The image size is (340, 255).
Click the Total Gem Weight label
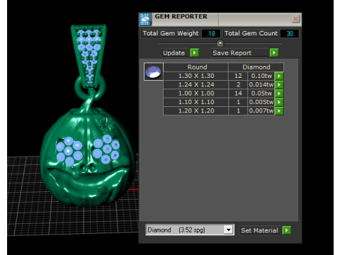click(171, 33)
